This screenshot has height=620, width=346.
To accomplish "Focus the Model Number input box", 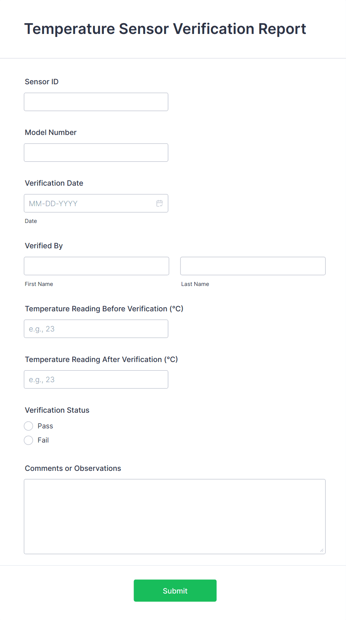I will click(96, 152).
